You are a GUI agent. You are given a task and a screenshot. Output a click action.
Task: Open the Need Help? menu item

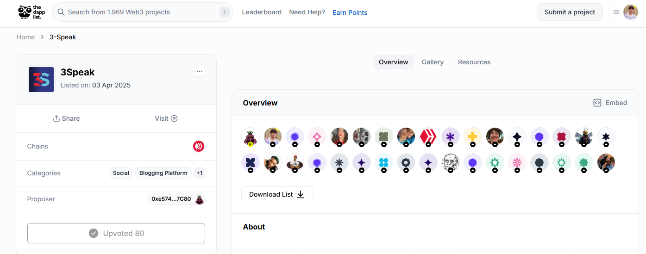[x=307, y=12]
